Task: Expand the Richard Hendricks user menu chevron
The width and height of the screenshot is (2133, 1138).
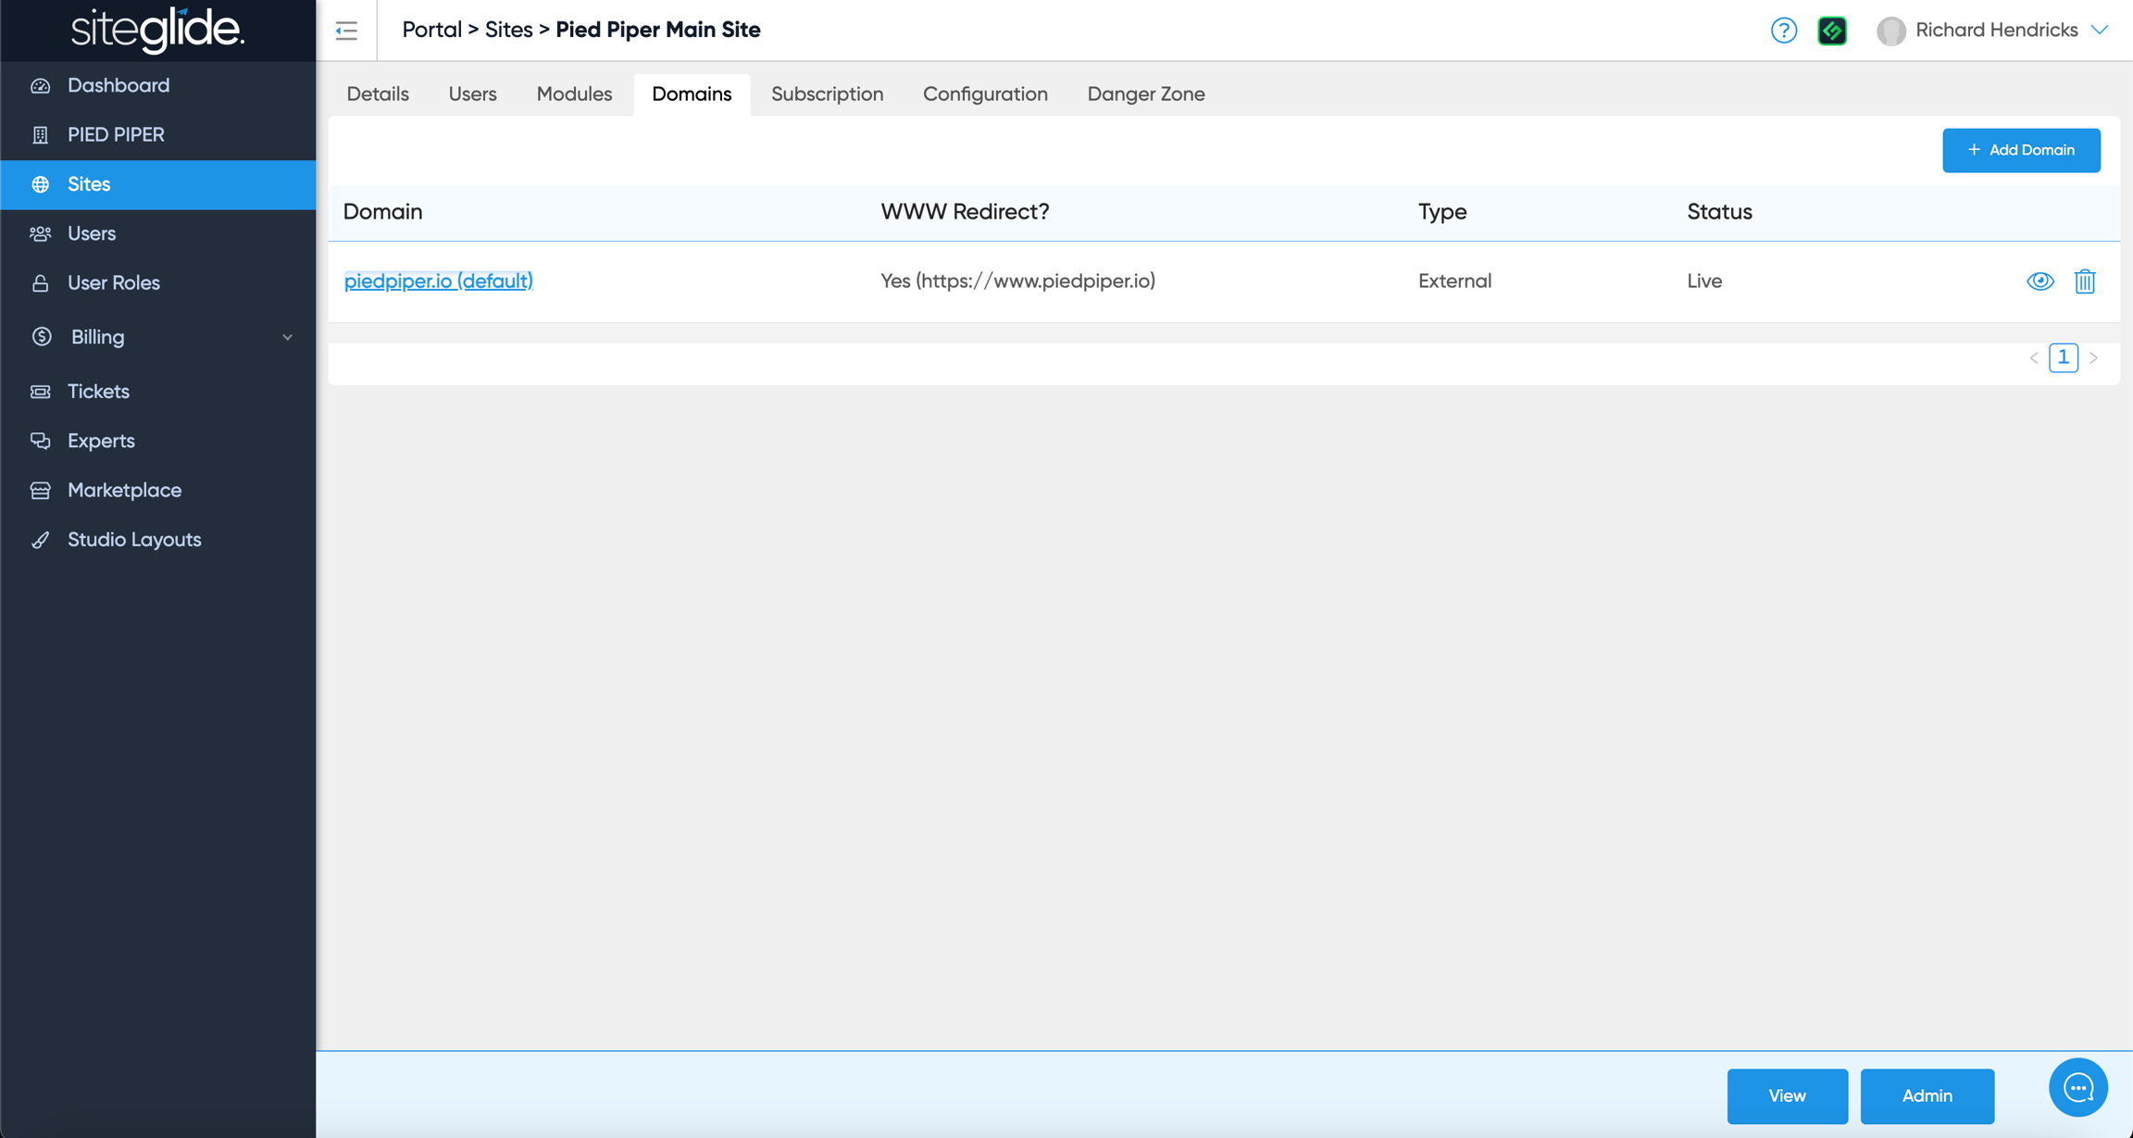Action: coord(2100,31)
